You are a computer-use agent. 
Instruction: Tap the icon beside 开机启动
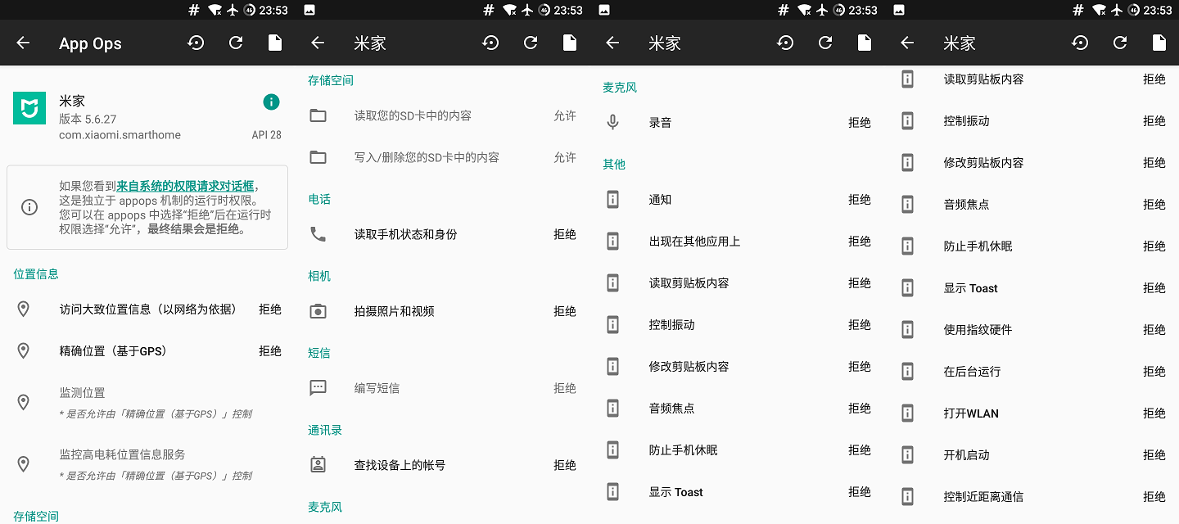907,454
